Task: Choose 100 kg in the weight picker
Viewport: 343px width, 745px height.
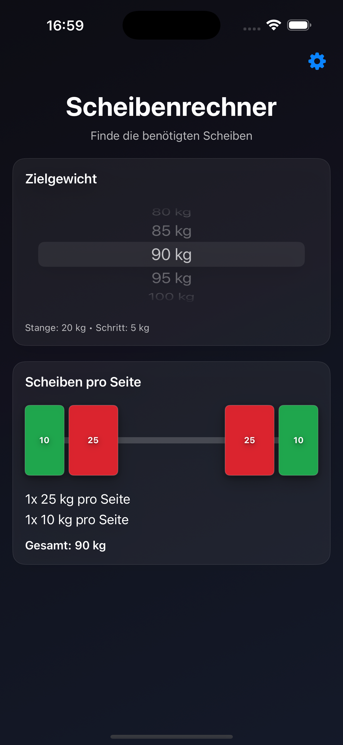Action: pyautogui.click(x=171, y=296)
